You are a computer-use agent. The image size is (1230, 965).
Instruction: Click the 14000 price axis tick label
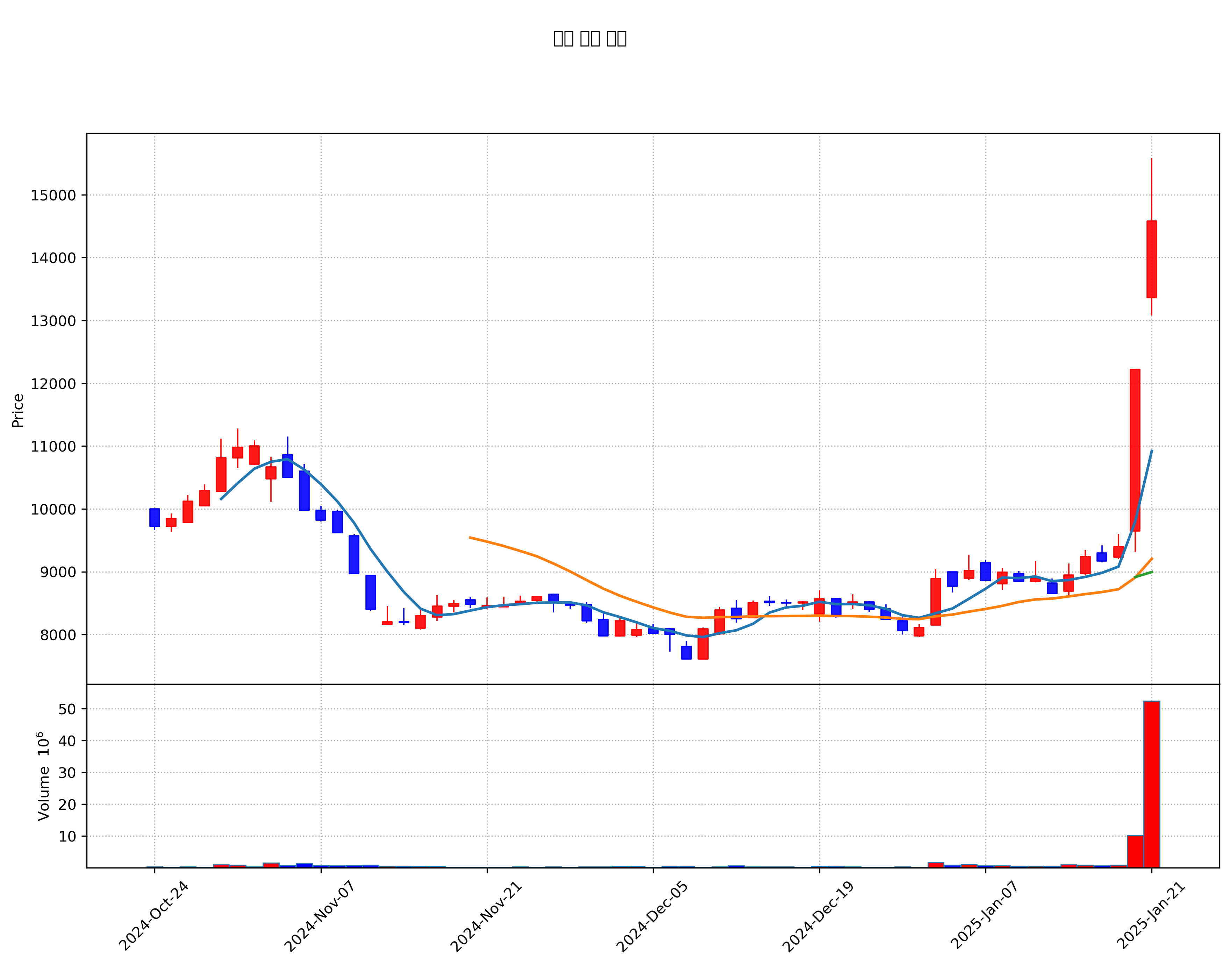(53, 258)
